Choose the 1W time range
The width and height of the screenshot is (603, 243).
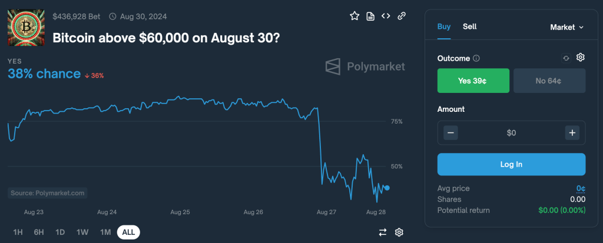tap(83, 232)
